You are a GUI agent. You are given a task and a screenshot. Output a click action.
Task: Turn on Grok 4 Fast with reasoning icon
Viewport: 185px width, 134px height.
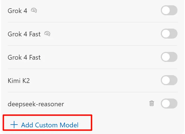169,34
